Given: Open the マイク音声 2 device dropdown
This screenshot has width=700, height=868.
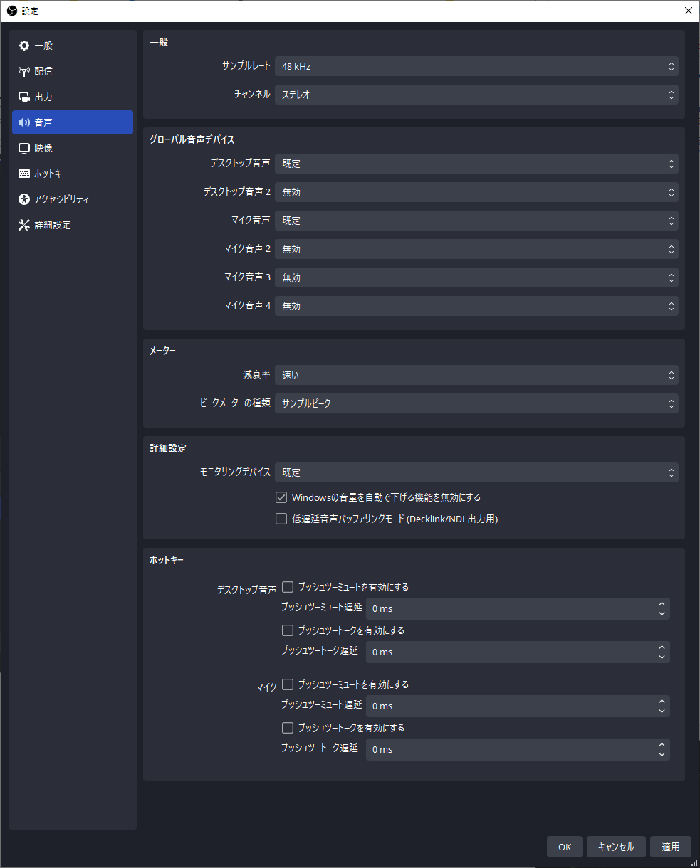Looking at the screenshot, I should [x=476, y=249].
